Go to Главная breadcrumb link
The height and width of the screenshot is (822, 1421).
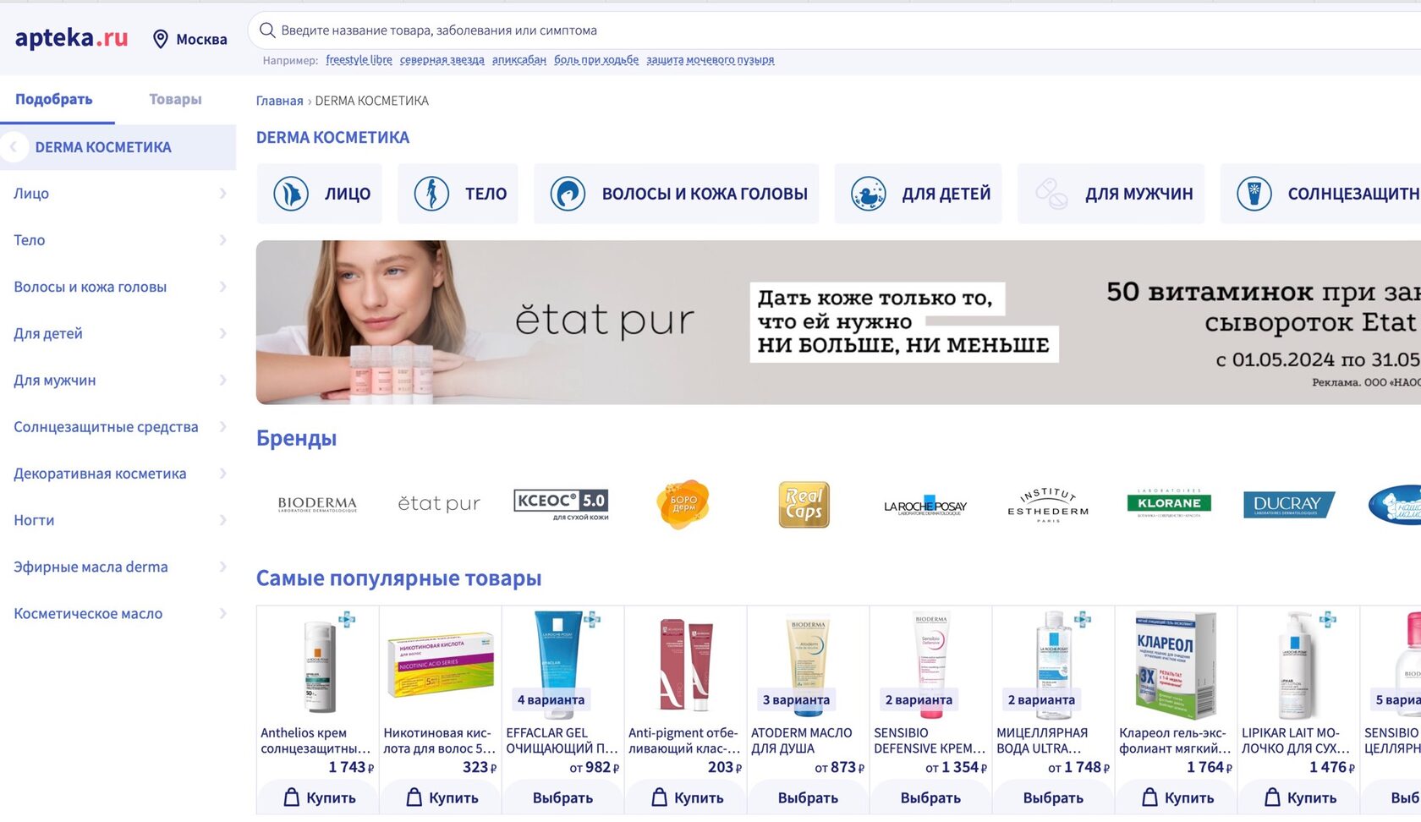[x=279, y=101]
